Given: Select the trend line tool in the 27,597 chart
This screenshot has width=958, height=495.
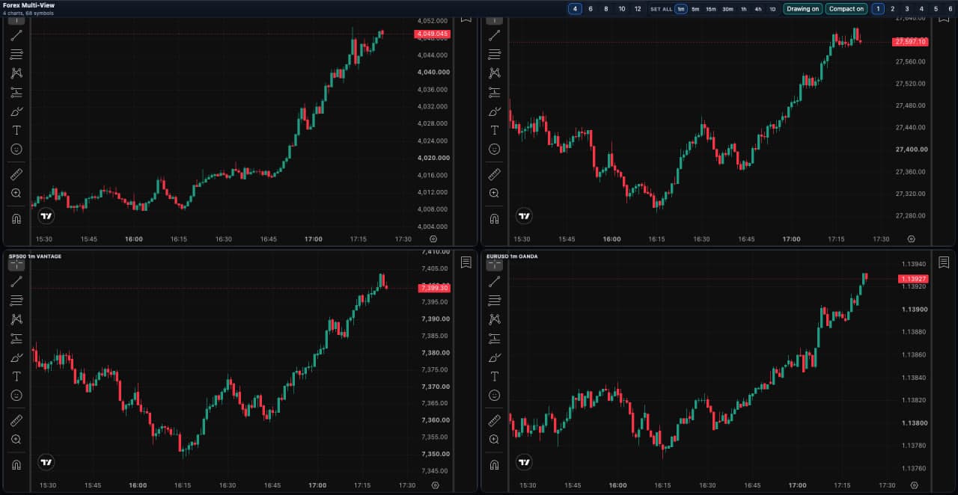Looking at the screenshot, I should click(x=494, y=35).
